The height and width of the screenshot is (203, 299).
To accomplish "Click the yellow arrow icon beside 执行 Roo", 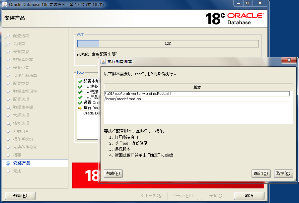I will click(x=80, y=108).
